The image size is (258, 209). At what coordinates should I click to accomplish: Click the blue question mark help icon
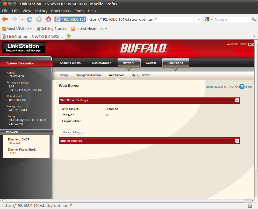click(x=242, y=87)
